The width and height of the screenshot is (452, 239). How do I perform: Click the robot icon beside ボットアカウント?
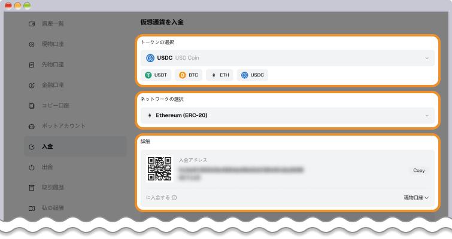click(32, 126)
